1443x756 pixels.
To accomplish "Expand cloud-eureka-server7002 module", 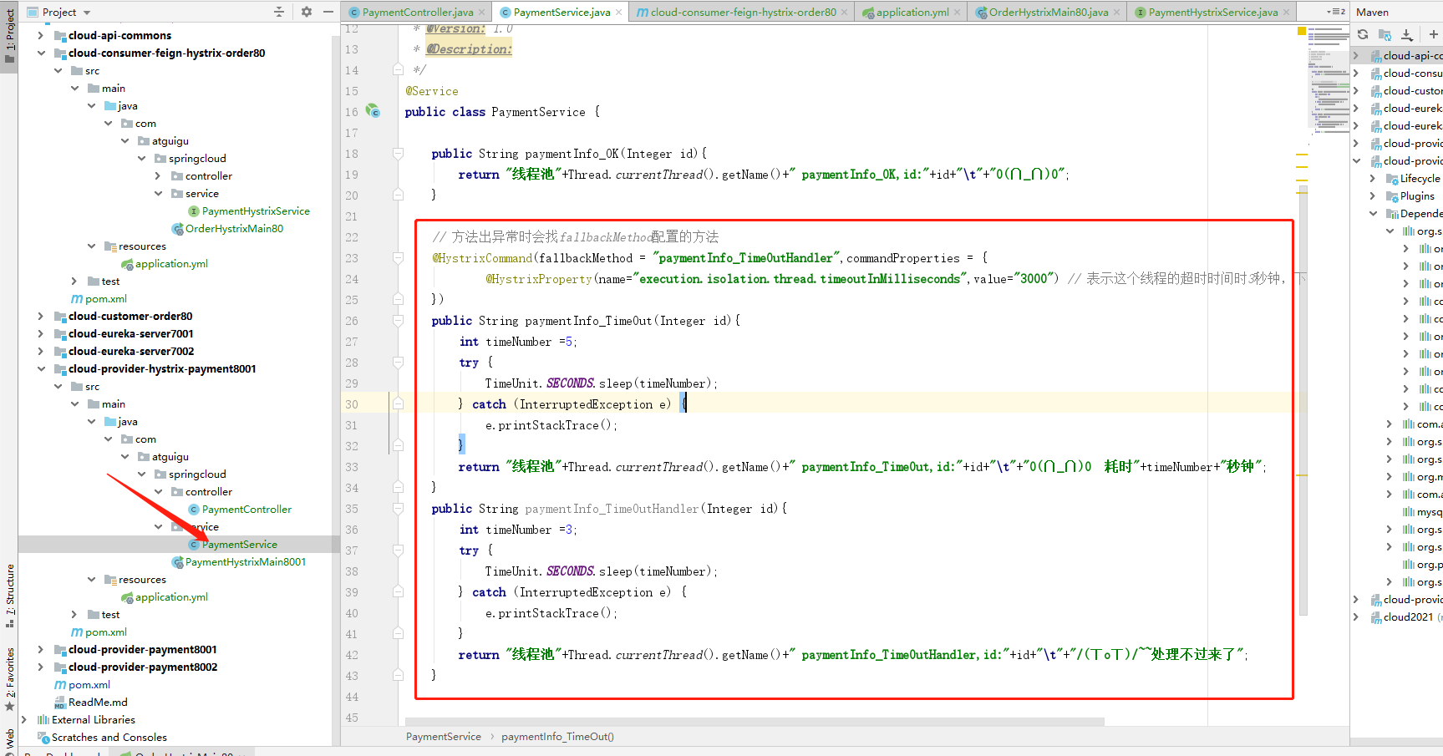I will [41, 351].
